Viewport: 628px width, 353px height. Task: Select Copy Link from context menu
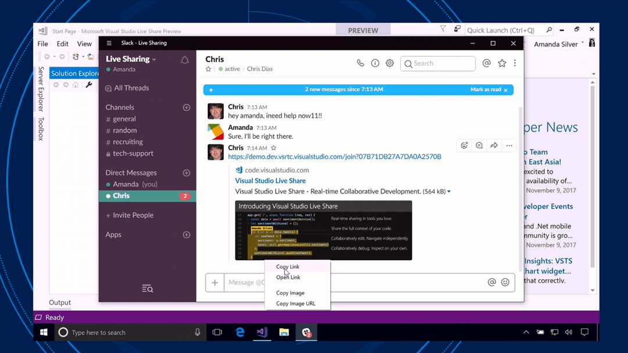point(288,266)
